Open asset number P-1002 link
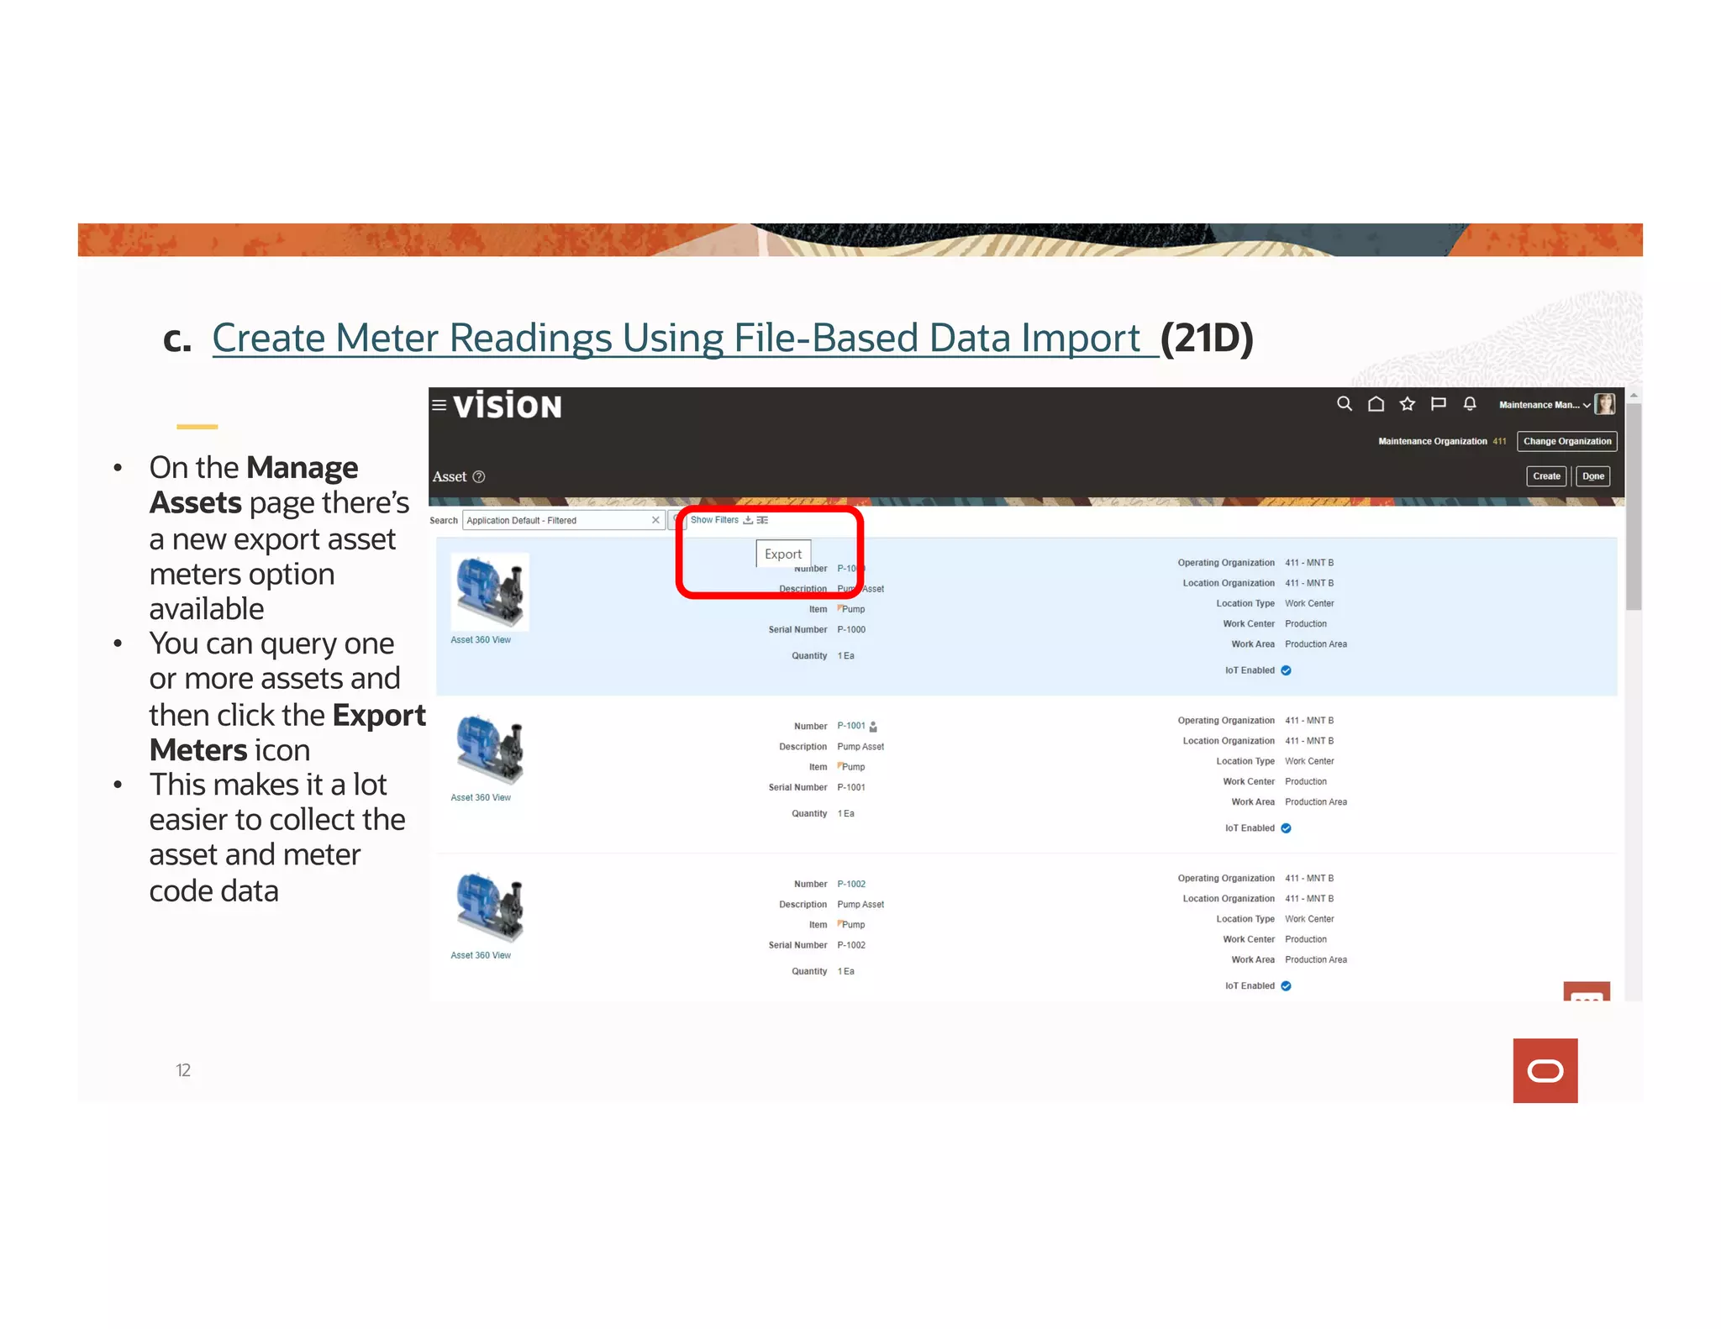 pyautogui.click(x=851, y=884)
